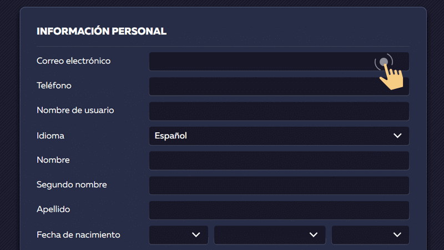
Task: Click the "Nombre de usuario" label
Action: coord(75,111)
